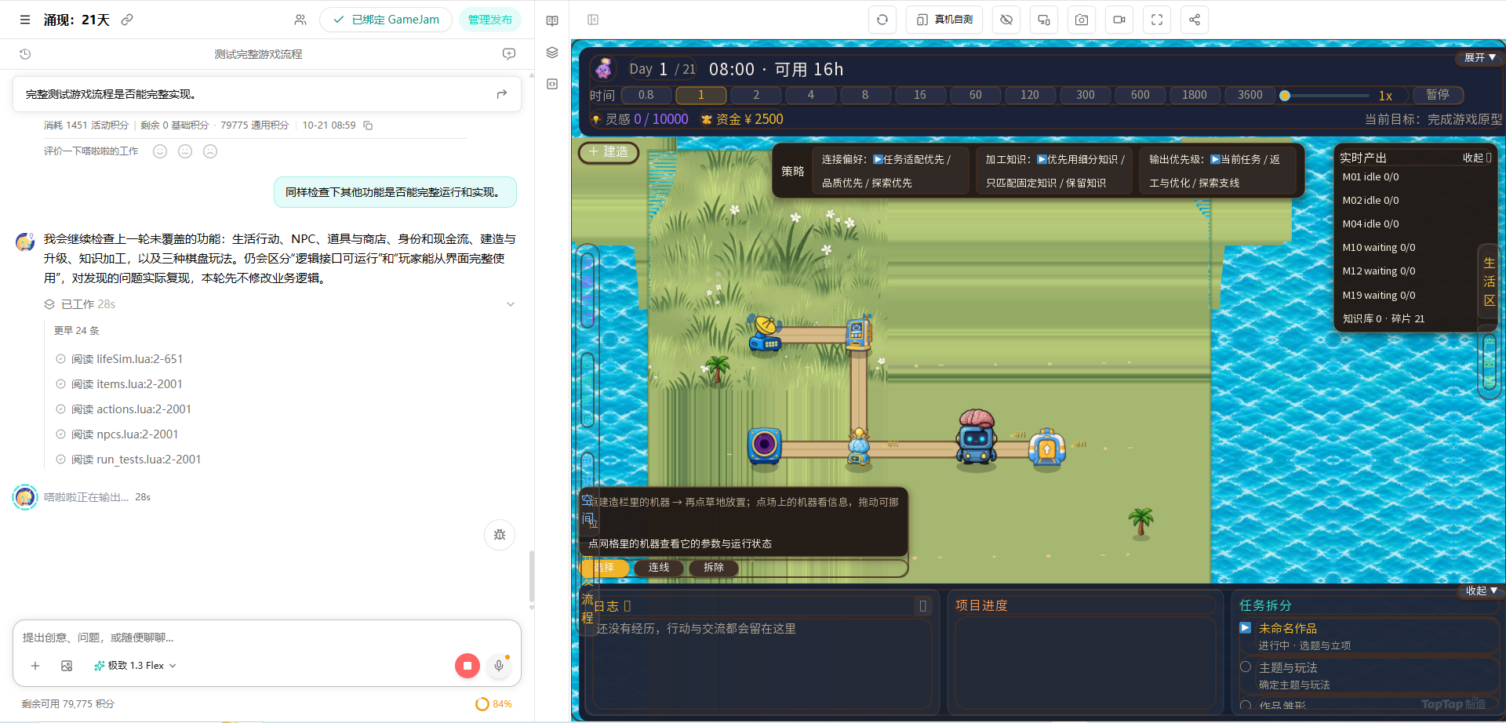Collapse the 实时产出 panel with 收起
1506x723 pixels.
pos(1477,158)
